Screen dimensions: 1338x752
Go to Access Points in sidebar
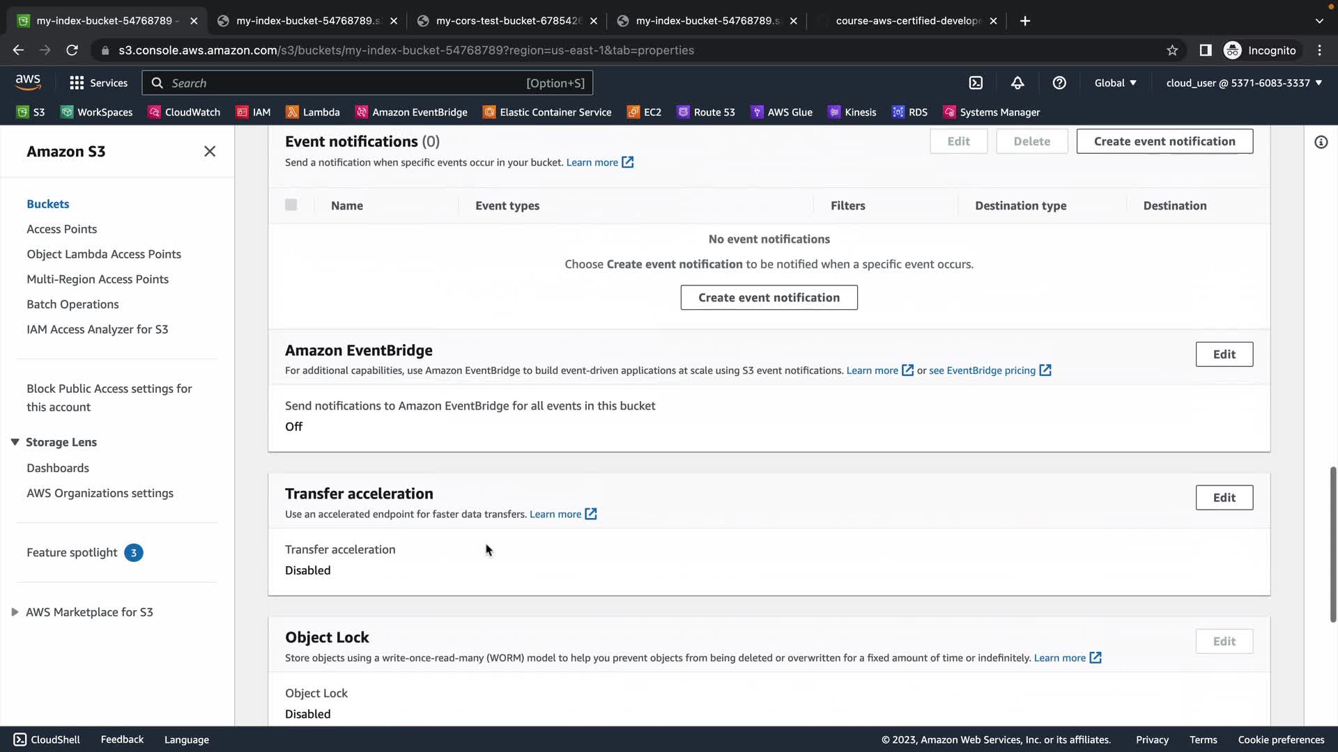point(61,229)
